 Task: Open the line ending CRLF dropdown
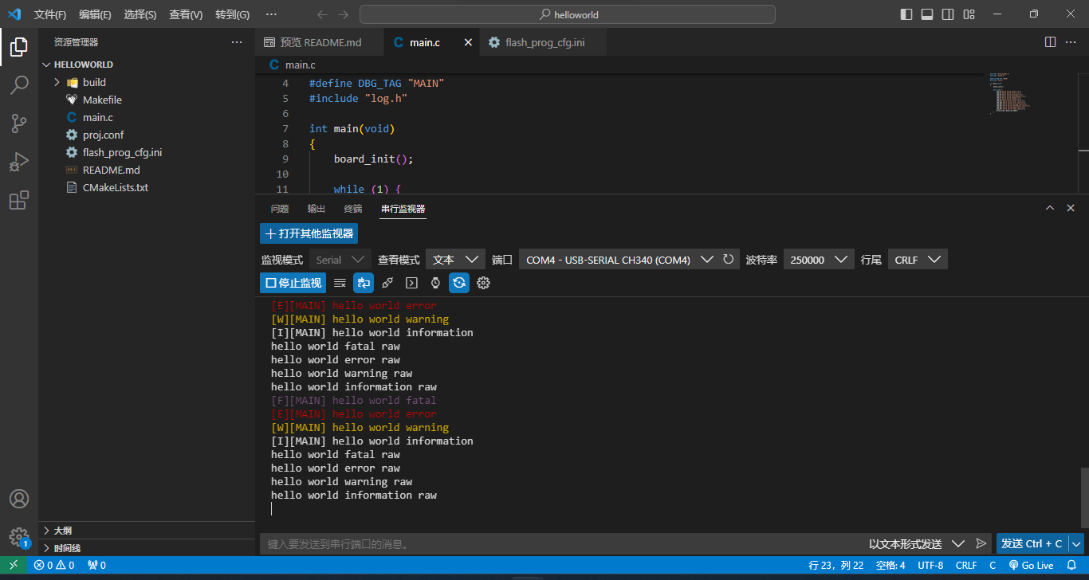click(x=918, y=259)
